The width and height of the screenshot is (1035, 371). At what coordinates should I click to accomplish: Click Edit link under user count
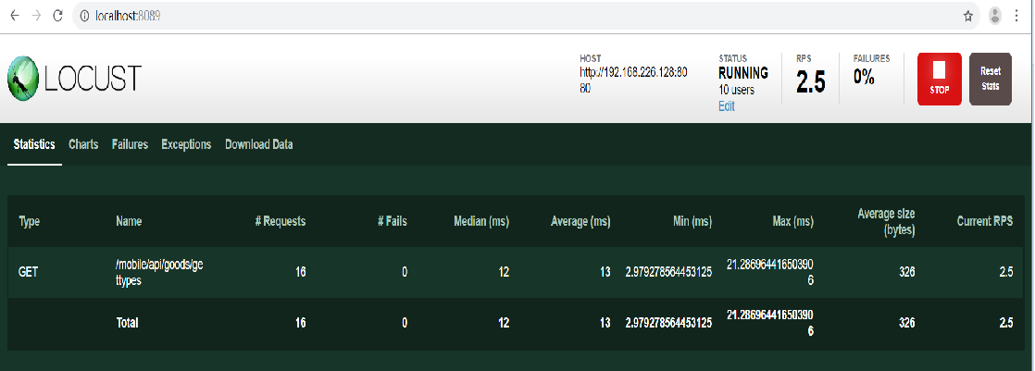coord(727,106)
